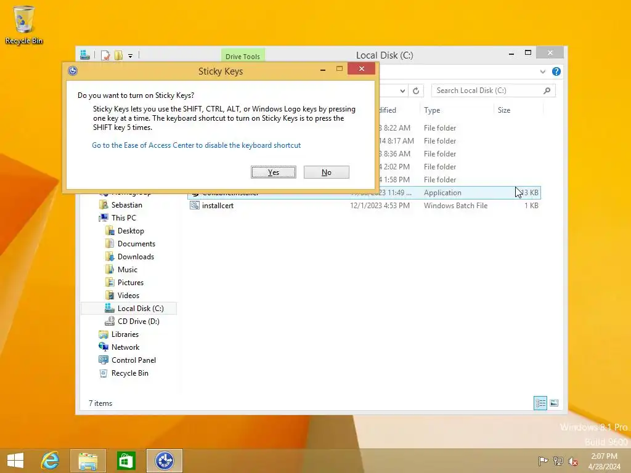
Task: Click the Local Disk drive icon in title bar
Action: click(84, 55)
